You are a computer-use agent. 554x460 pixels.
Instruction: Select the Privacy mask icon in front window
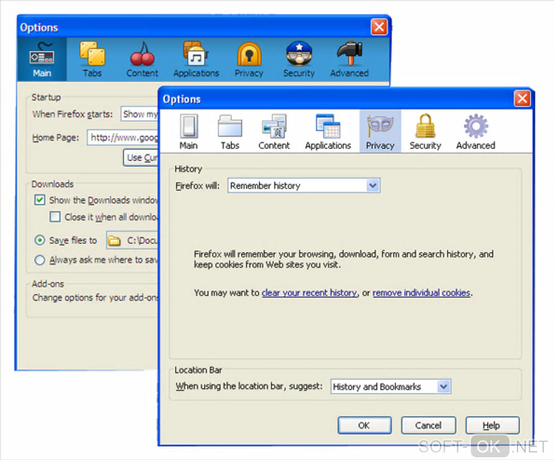(x=380, y=126)
